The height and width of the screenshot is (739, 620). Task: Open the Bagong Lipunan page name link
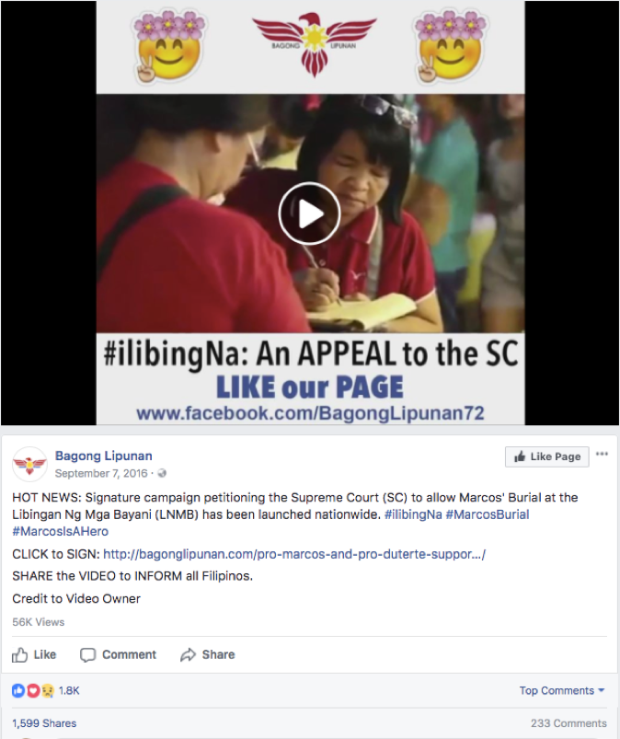coord(104,456)
